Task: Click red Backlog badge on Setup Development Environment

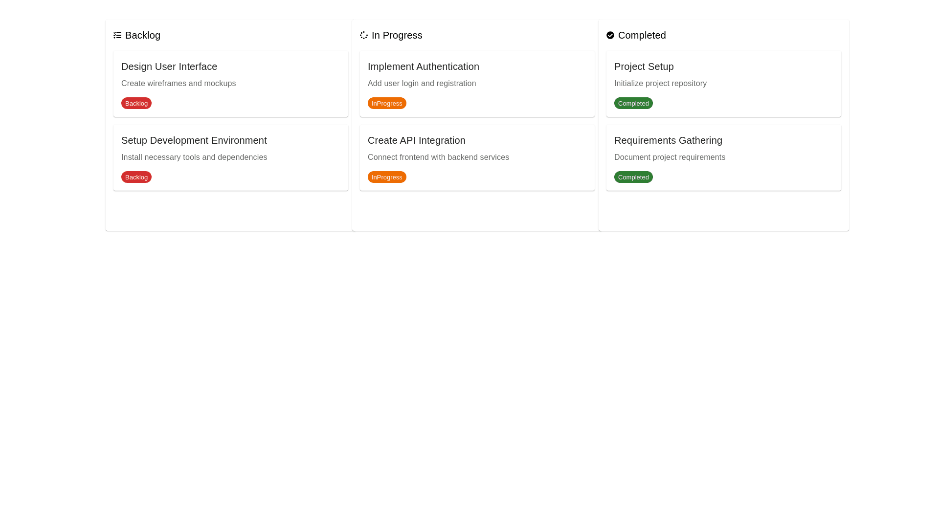Action: [136, 177]
